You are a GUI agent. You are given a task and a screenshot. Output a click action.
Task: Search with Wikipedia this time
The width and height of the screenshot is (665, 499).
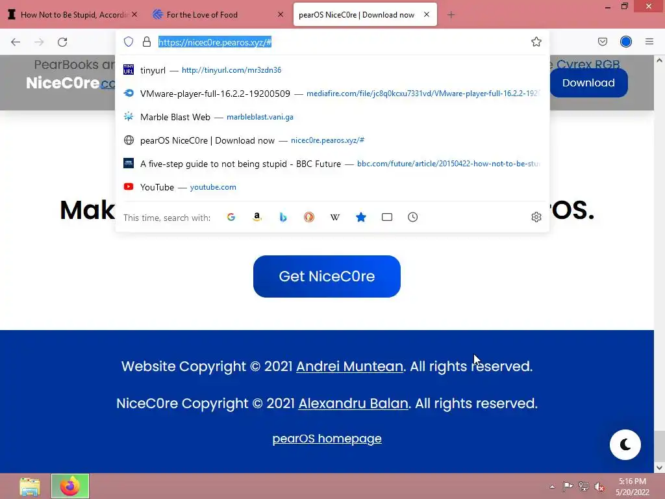[x=335, y=217]
